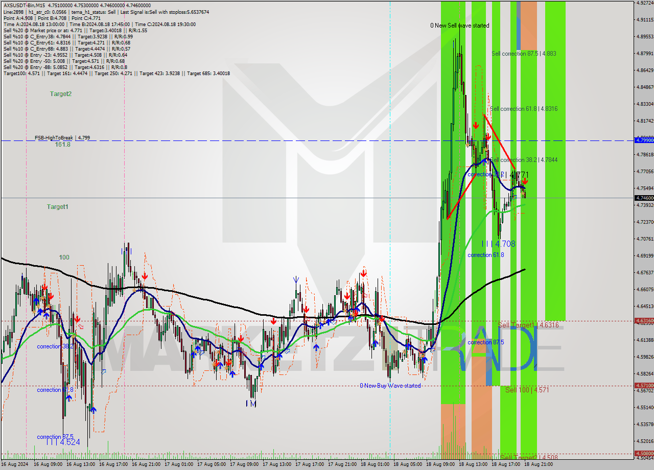Click the '17 Aug 13:00' time axis label
The width and height of the screenshot is (654, 470).
click(276, 465)
